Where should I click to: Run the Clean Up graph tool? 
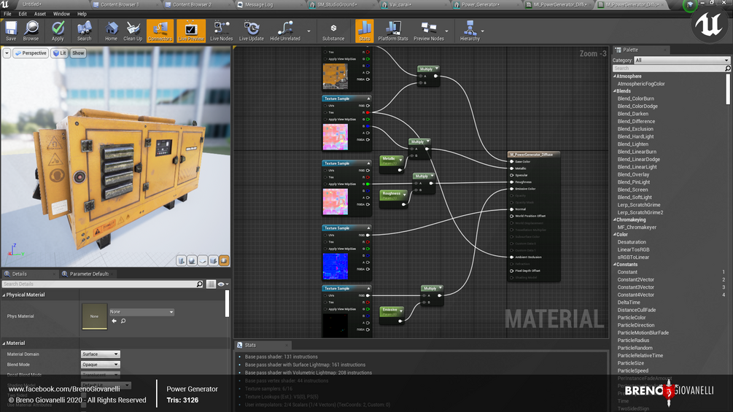(133, 31)
